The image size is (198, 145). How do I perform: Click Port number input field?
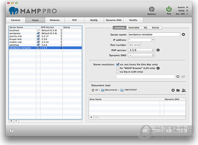[135, 45]
